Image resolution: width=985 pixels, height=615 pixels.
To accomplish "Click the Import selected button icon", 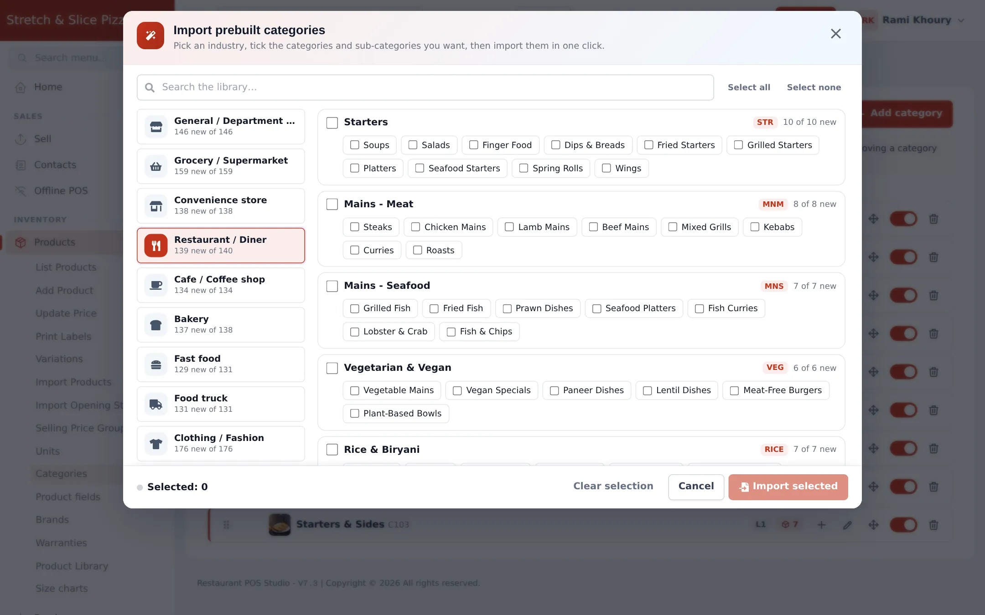I will [744, 487].
